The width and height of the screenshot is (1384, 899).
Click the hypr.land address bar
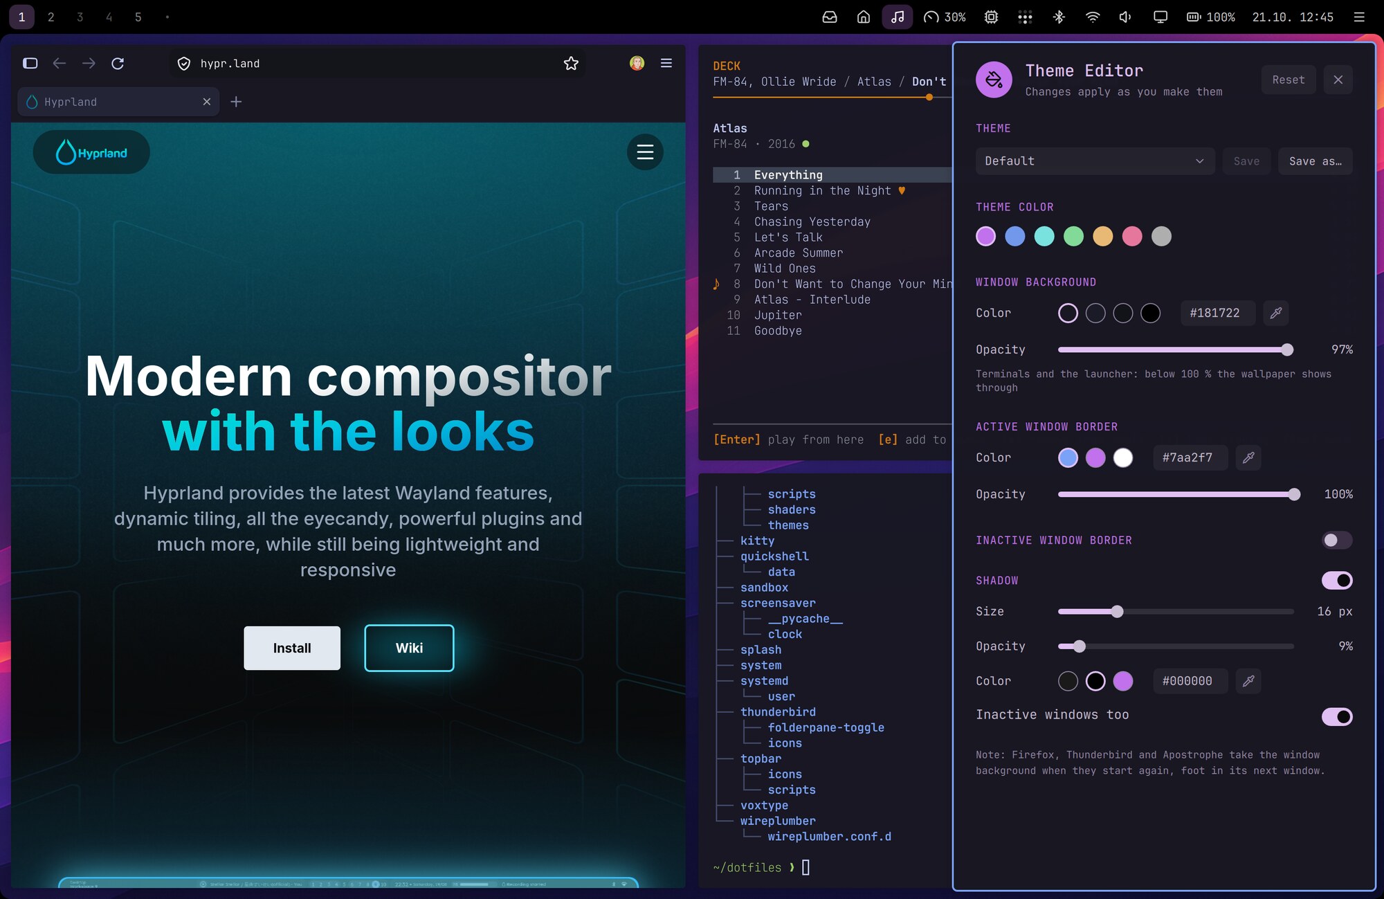click(378, 64)
